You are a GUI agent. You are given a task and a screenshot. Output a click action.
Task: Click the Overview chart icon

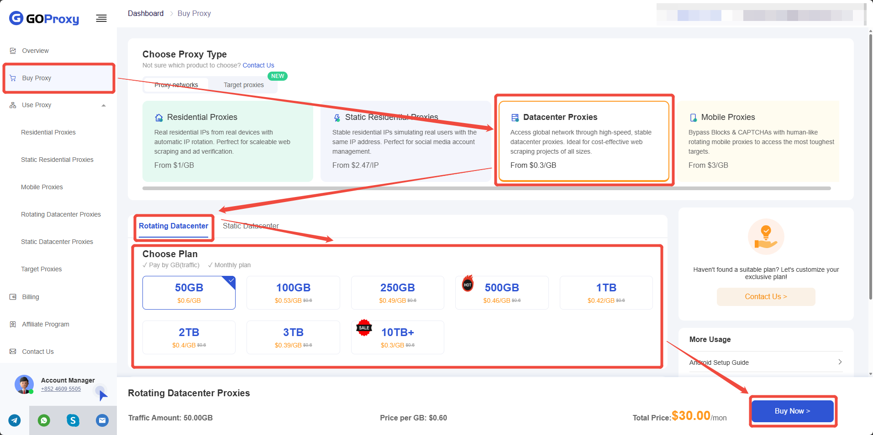point(13,51)
